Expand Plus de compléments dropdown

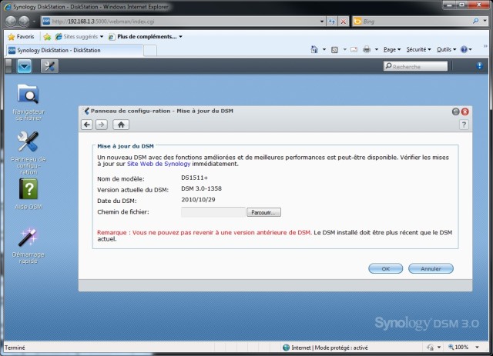pyautogui.click(x=180, y=37)
